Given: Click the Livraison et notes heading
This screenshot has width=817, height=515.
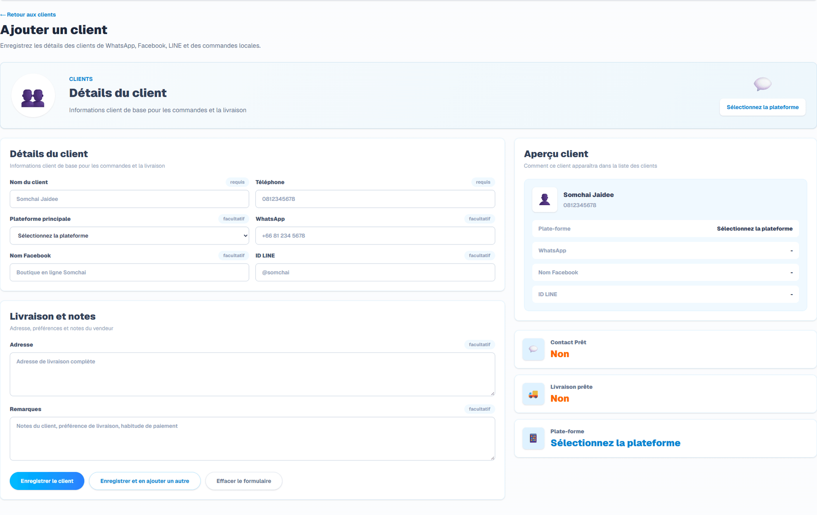Looking at the screenshot, I should 53,316.
